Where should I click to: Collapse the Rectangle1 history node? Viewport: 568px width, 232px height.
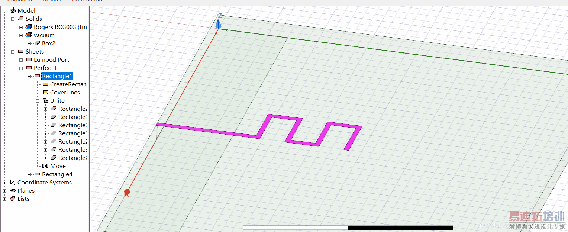point(29,76)
